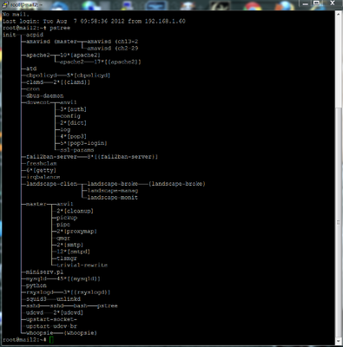Click the '4*[pop3]' entry

pyautogui.click(x=74, y=136)
